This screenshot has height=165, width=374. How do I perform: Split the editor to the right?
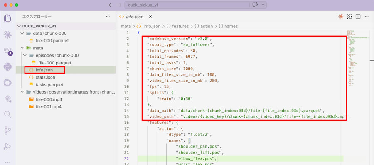[x=358, y=17]
